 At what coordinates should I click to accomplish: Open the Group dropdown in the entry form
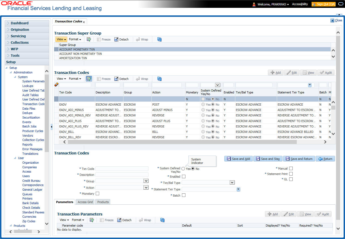point(146,181)
